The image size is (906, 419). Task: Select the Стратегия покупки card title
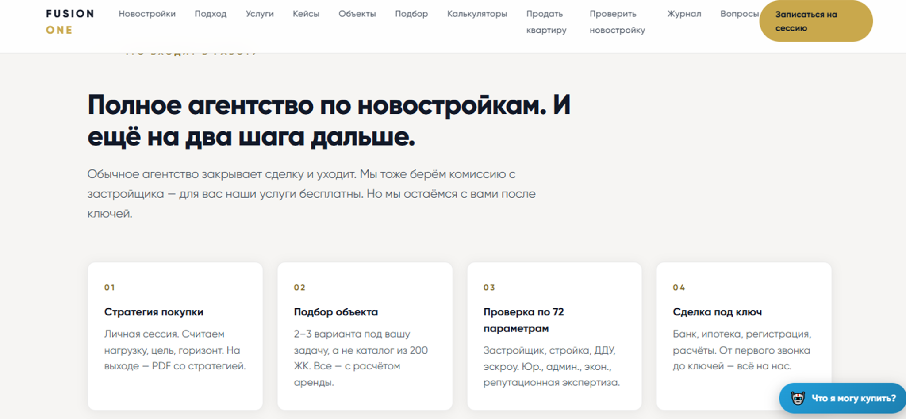pos(154,312)
